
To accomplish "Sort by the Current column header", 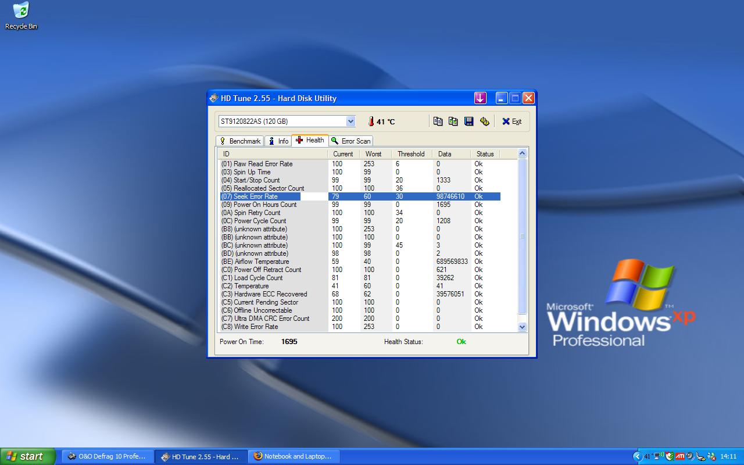I will pos(344,154).
